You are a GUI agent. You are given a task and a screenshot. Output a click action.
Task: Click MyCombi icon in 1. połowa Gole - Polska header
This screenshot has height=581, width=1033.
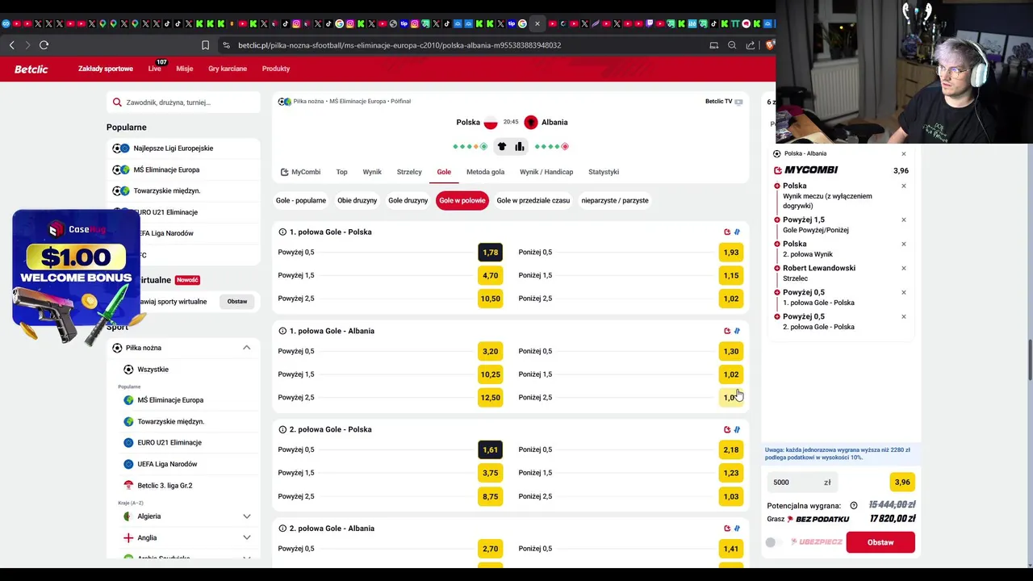[727, 232]
